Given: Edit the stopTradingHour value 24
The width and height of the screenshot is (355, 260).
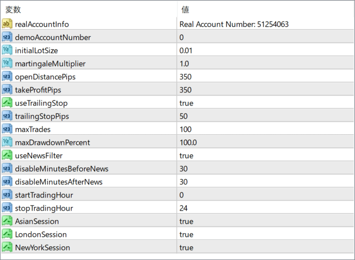Looking at the screenshot, I should (x=184, y=208).
